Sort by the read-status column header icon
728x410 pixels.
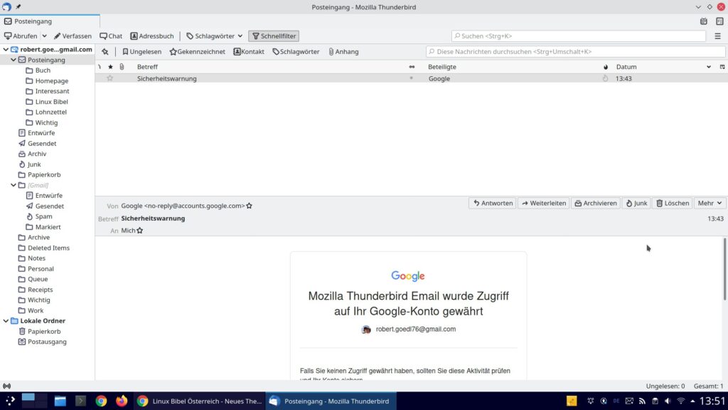click(412, 67)
